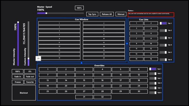Reset Master Speed with 100% button
This screenshot has height=106, width=189.
(79, 8)
